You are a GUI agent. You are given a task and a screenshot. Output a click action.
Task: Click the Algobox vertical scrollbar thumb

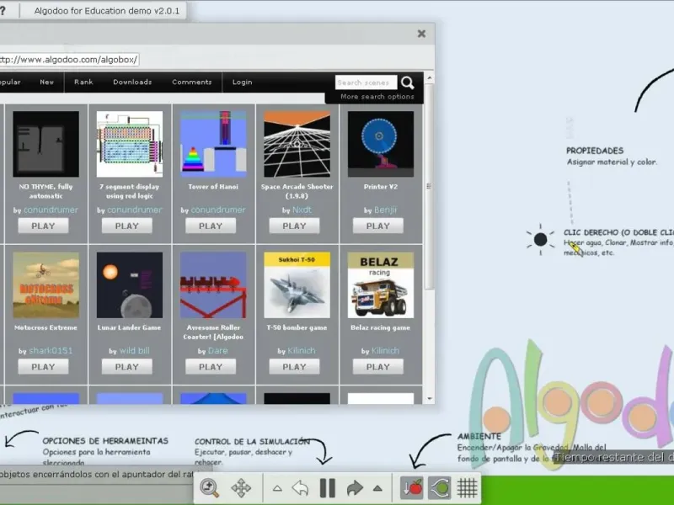coord(429,185)
